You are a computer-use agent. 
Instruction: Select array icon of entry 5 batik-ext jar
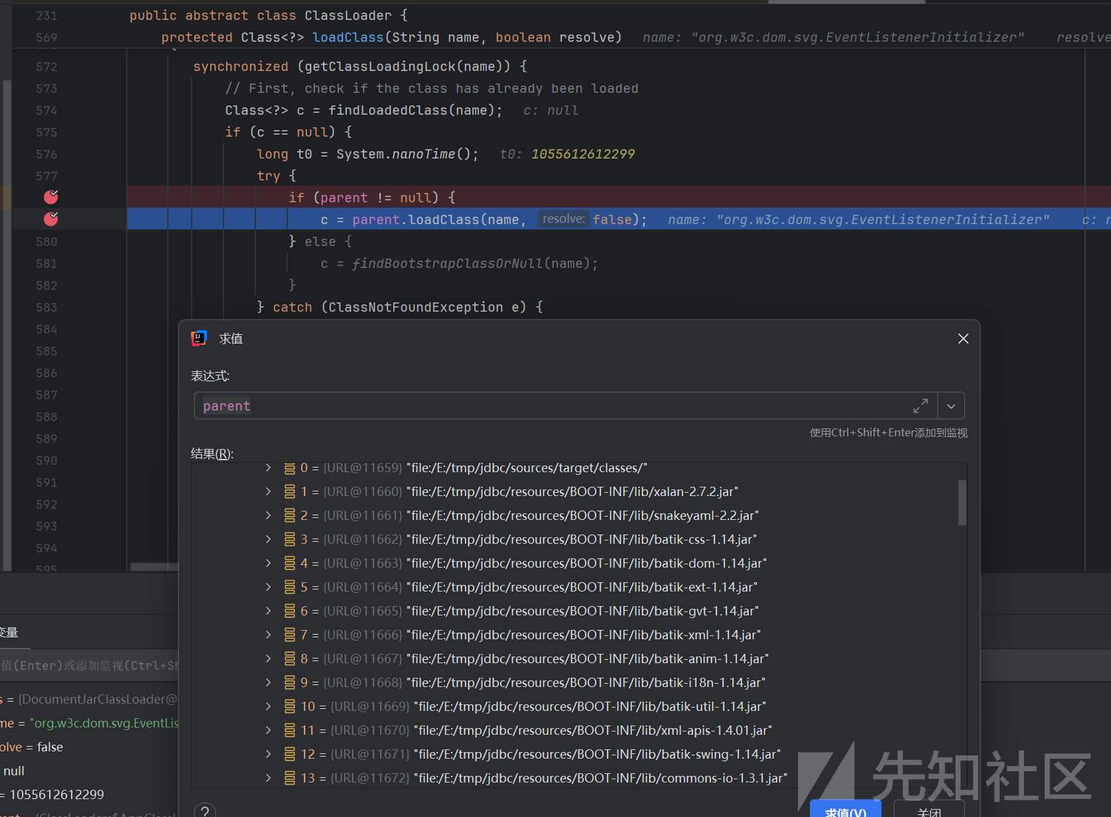290,587
